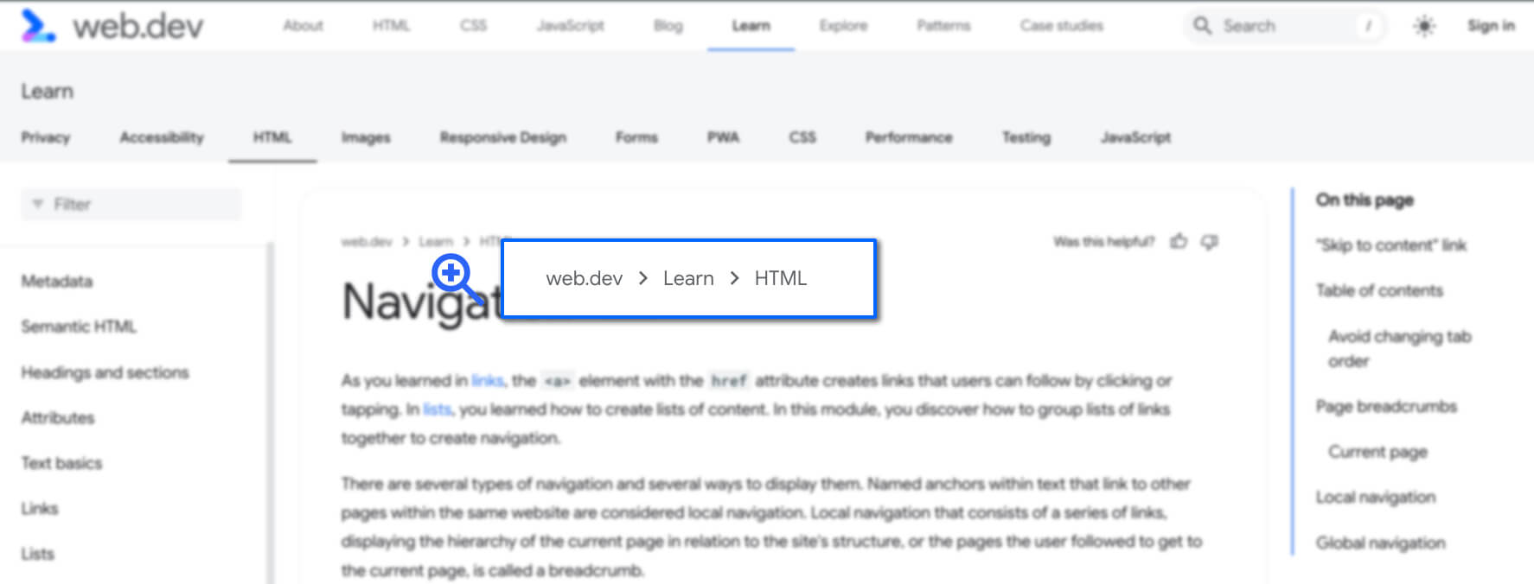The image size is (1534, 584).
Task: Click the search magnifier icon
Action: (x=1202, y=26)
